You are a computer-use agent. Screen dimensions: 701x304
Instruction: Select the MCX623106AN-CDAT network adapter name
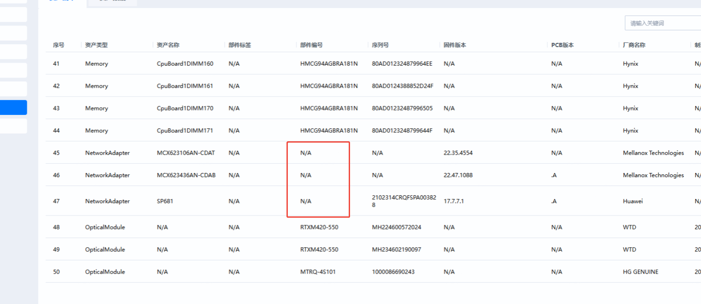186,153
